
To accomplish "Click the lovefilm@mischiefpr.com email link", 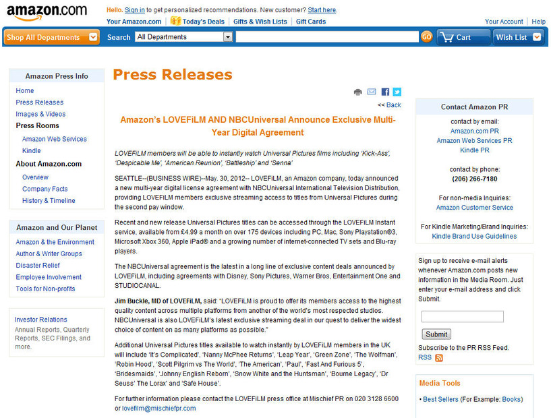I will click(x=159, y=408).
